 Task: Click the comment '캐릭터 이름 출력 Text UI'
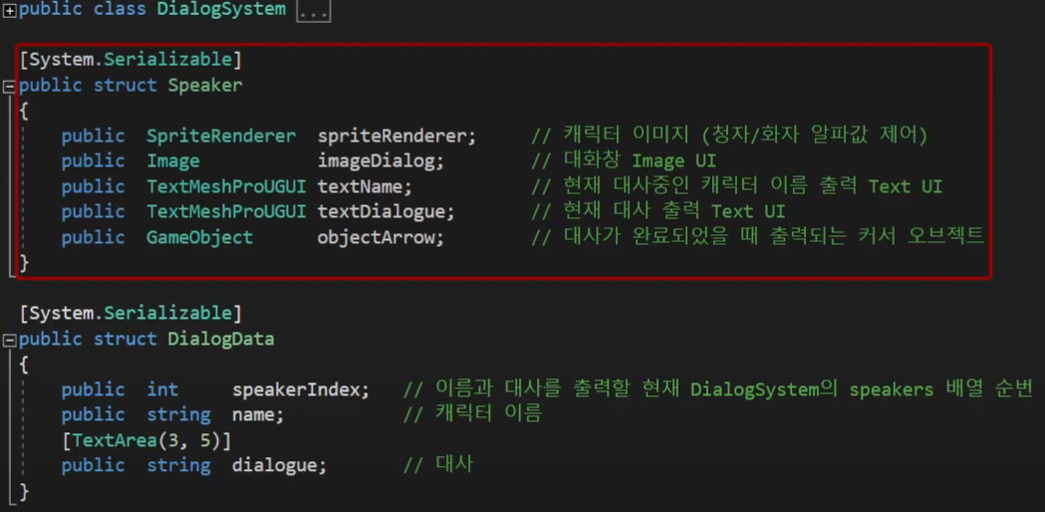click(737, 186)
